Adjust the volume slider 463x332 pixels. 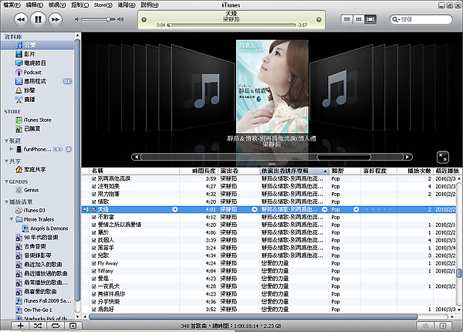tap(98, 19)
